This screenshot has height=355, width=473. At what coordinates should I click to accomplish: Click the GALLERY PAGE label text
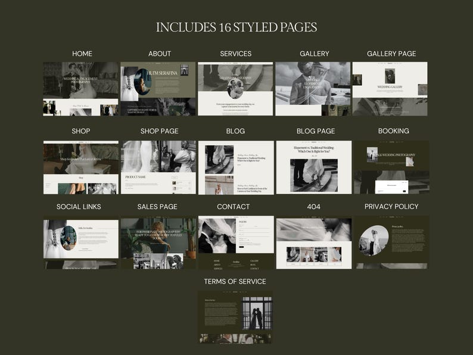pos(391,54)
